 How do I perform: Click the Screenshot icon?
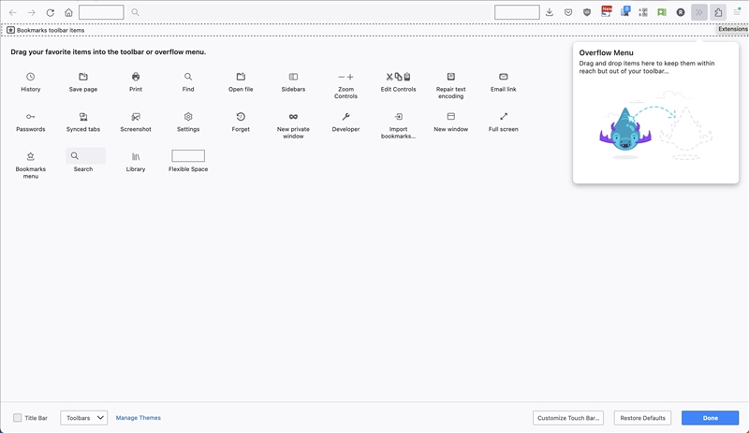coord(136,117)
